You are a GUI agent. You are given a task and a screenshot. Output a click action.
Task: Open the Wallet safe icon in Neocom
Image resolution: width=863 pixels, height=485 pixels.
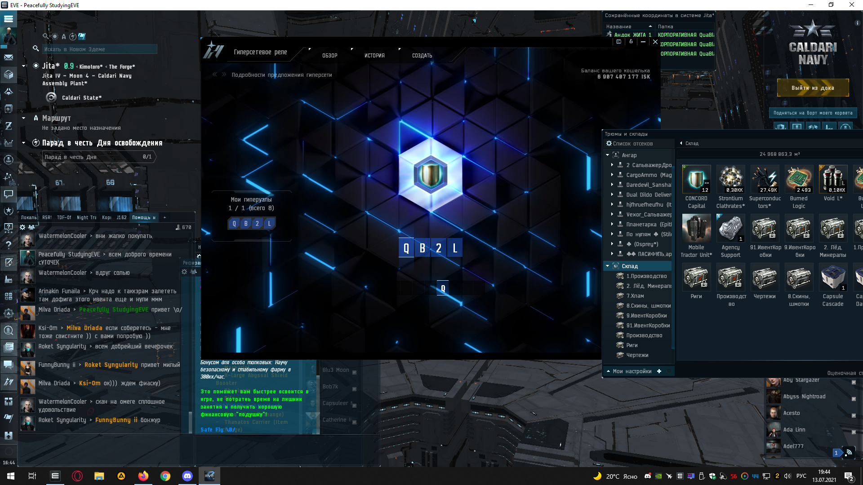(8, 109)
